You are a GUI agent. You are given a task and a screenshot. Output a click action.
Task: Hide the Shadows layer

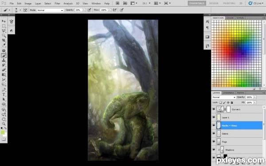214,150
